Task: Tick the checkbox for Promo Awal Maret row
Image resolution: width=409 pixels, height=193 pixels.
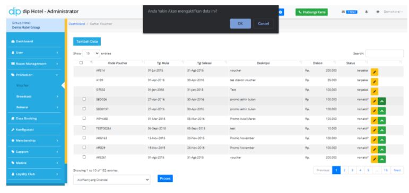Action: 84,118
